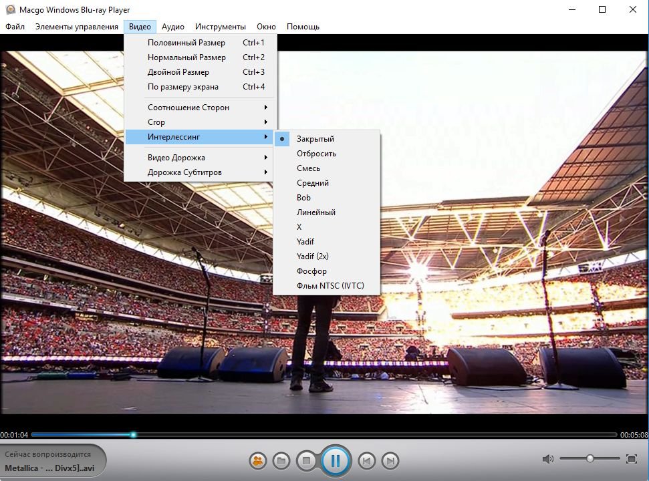This screenshot has width=649, height=481.
Task: Select the Bob deinterlacing option
Action: (x=304, y=198)
